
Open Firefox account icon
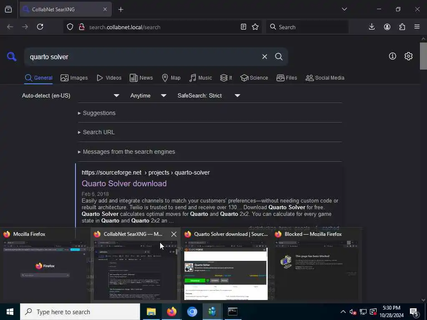(x=387, y=27)
